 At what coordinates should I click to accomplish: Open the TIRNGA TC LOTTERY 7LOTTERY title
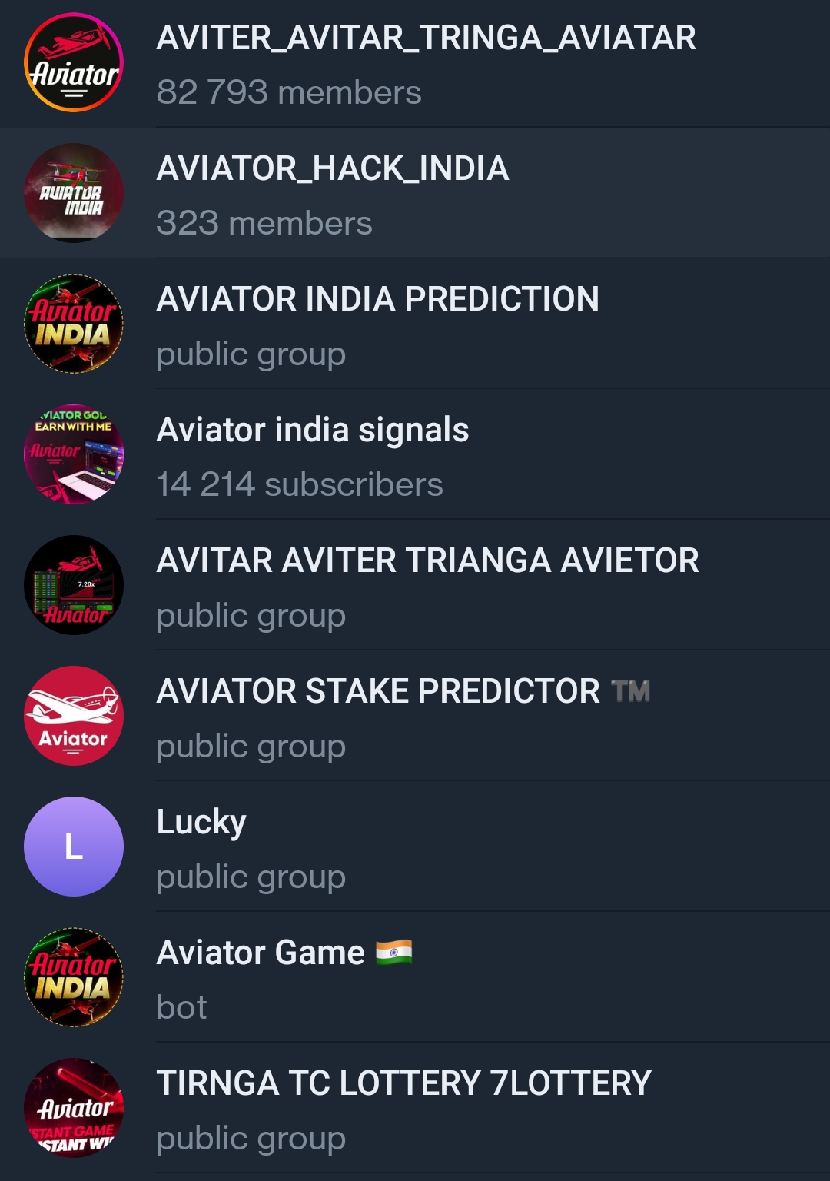pos(403,1083)
